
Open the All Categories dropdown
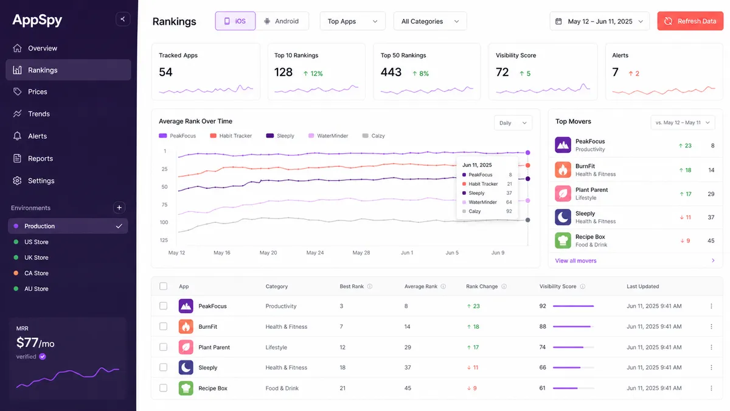point(430,21)
